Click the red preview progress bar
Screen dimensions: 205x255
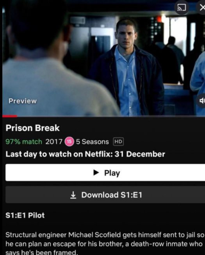coord(9,116)
